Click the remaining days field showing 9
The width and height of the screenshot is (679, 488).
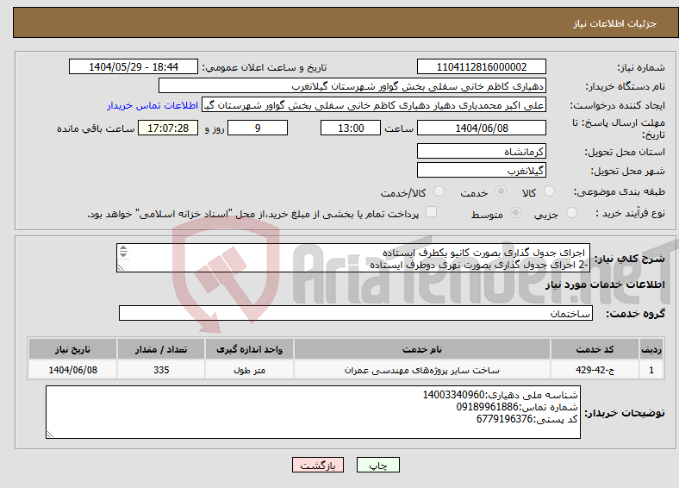click(x=258, y=128)
